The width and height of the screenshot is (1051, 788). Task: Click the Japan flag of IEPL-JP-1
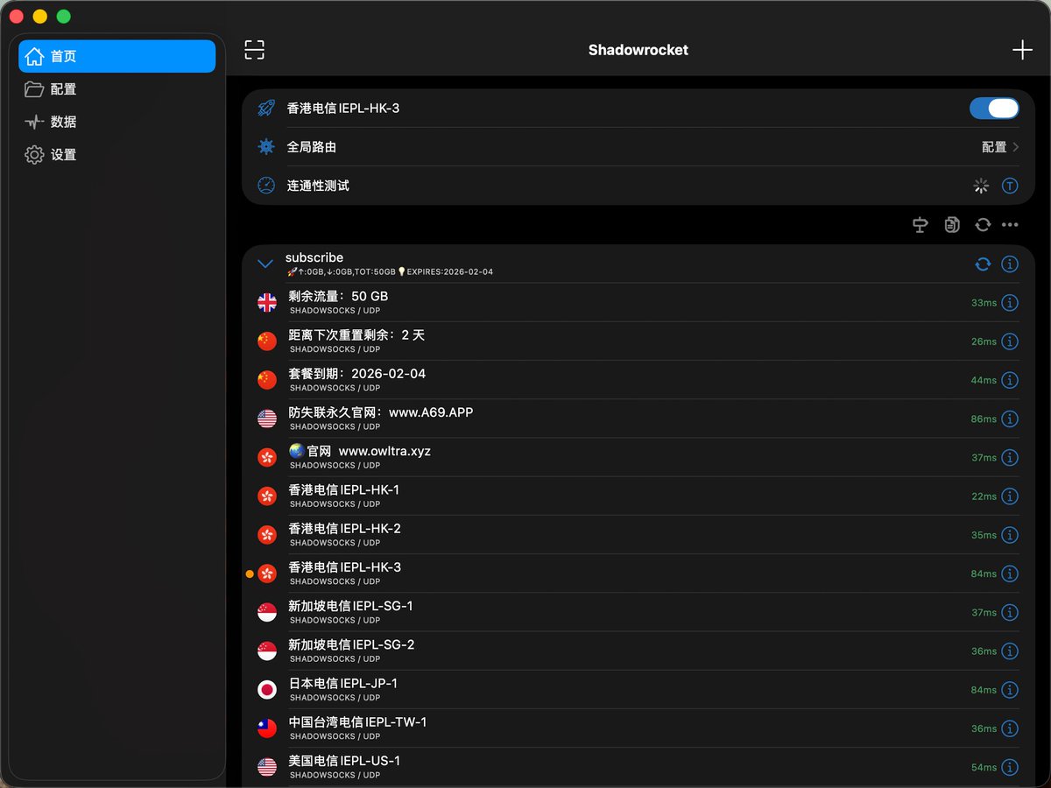point(267,690)
